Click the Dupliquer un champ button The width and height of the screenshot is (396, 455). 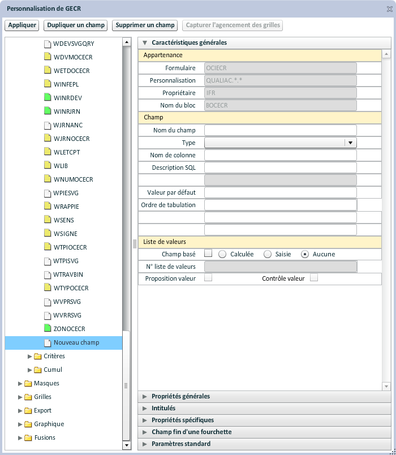(x=76, y=25)
